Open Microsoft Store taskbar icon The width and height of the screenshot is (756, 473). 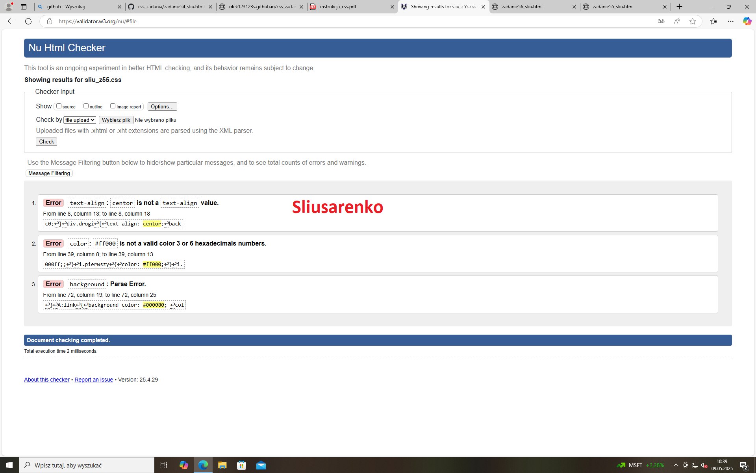241,465
